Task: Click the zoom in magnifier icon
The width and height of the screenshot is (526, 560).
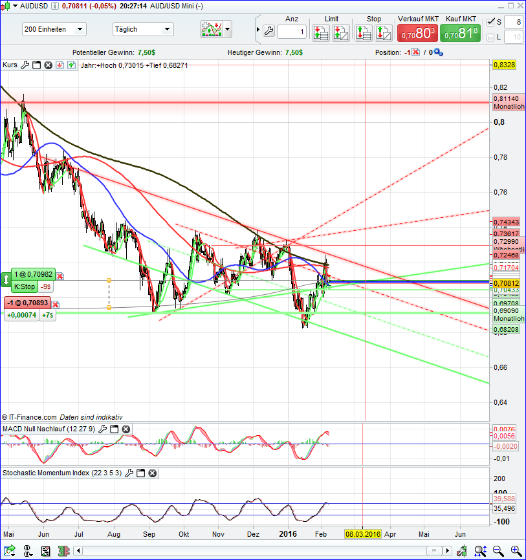Action: [516, 551]
